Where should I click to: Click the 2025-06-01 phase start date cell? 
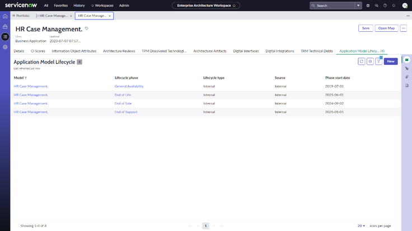(x=334, y=95)
